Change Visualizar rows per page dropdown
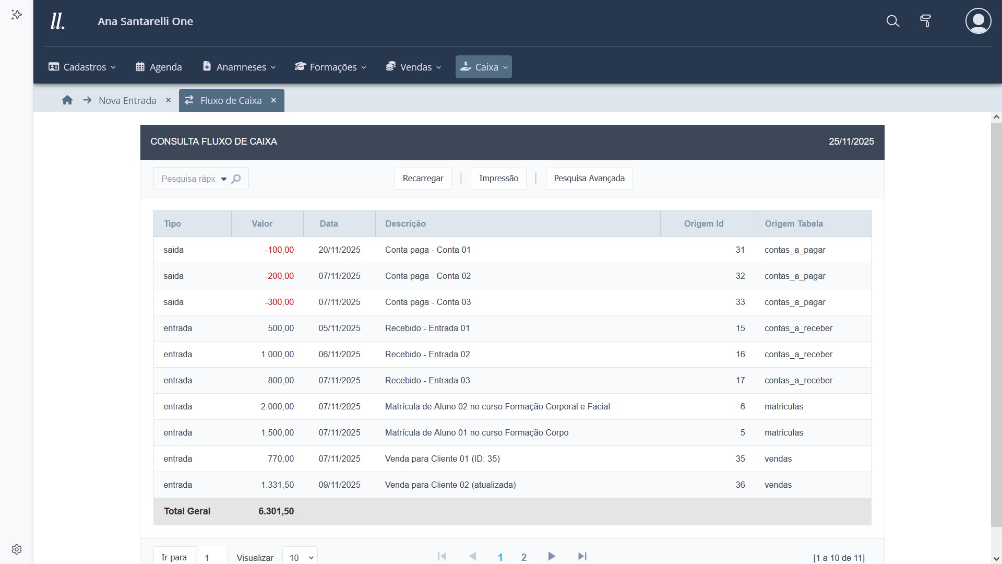Screen dimensions: 1002x564 (x=300, y=557)
